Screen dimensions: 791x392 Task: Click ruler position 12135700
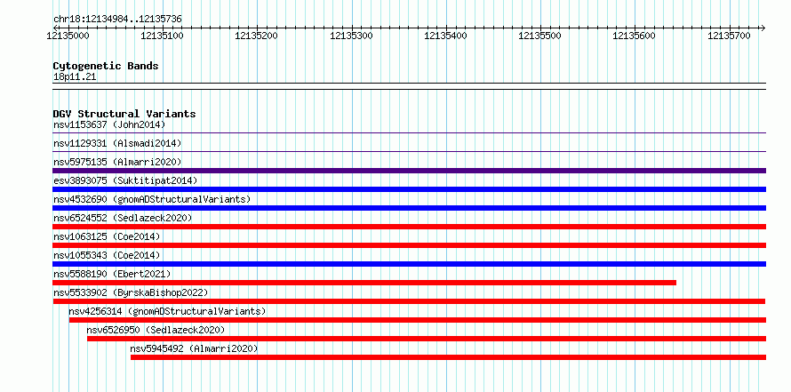730,36
